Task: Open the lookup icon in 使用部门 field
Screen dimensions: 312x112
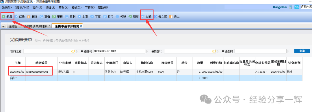Action: click(x=214, y=51)
